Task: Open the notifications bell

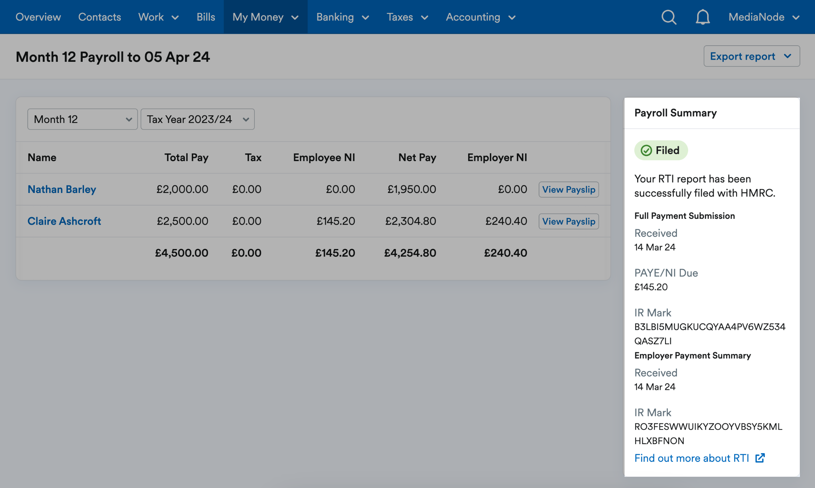Action: 703,17
